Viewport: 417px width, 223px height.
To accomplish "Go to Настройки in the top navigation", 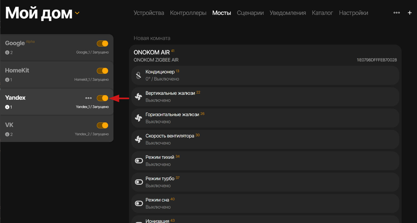I will [353, 13].
